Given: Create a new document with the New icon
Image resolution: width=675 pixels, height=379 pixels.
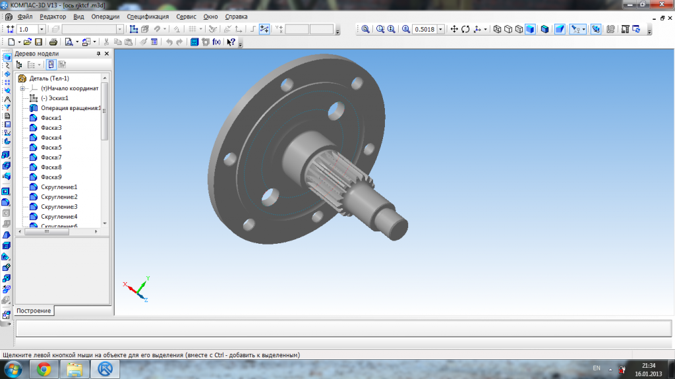Looking at the screenshot, I should pyautogui.click(x=11, y=42).
